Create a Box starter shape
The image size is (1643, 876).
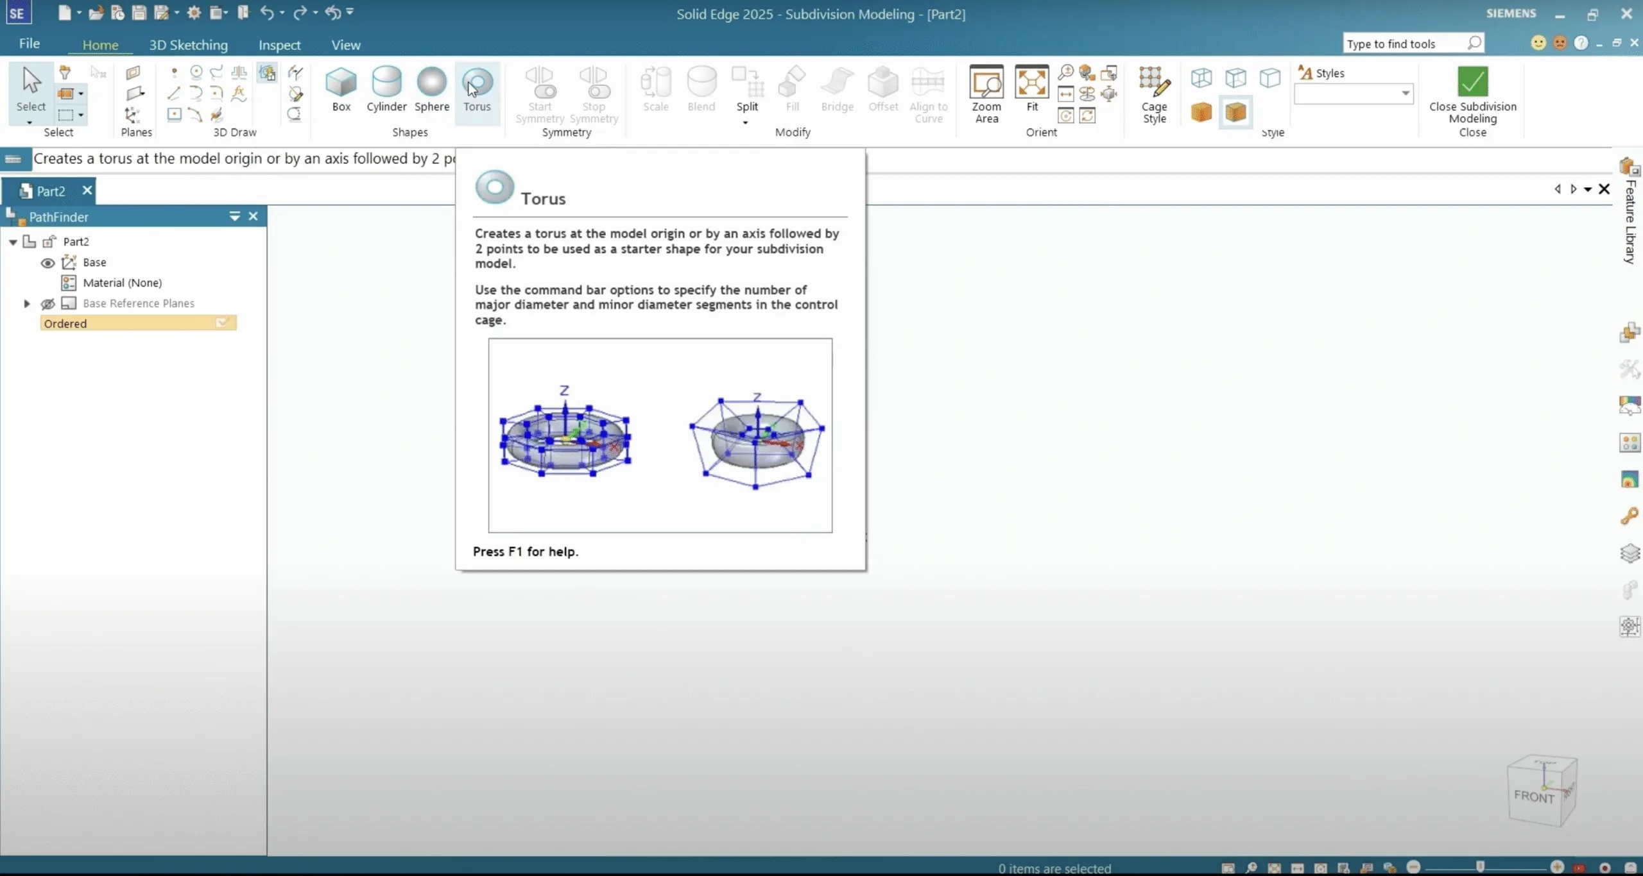click(x=341, y=90)
